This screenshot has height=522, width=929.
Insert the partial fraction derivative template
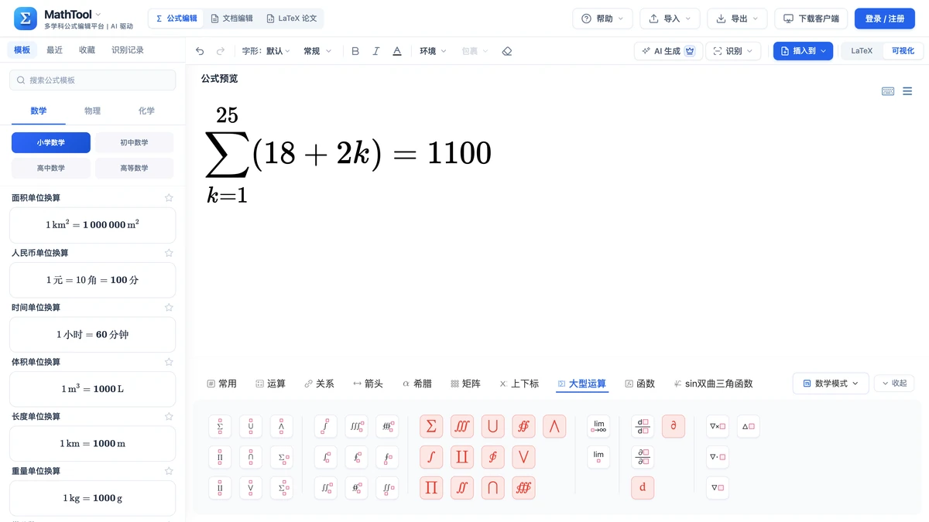(x=643, y=457)
